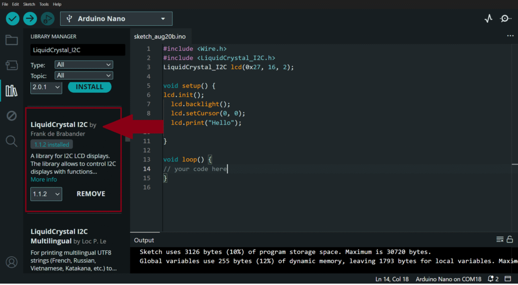Click the Verify checkmark button
The height and width of the screenshot is (285, 518).
click(x=13, y=19)
